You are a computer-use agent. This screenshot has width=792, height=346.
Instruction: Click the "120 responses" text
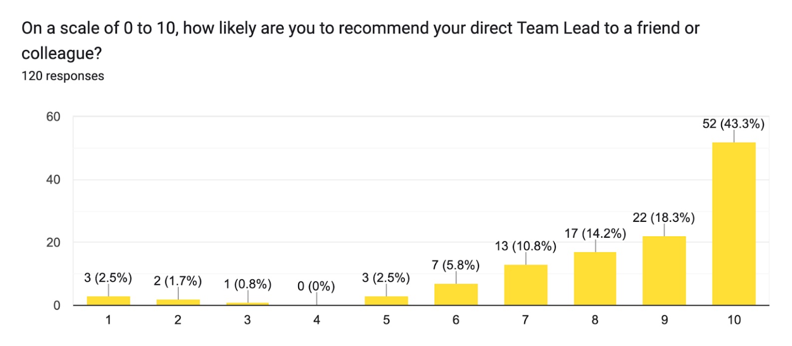63,76
